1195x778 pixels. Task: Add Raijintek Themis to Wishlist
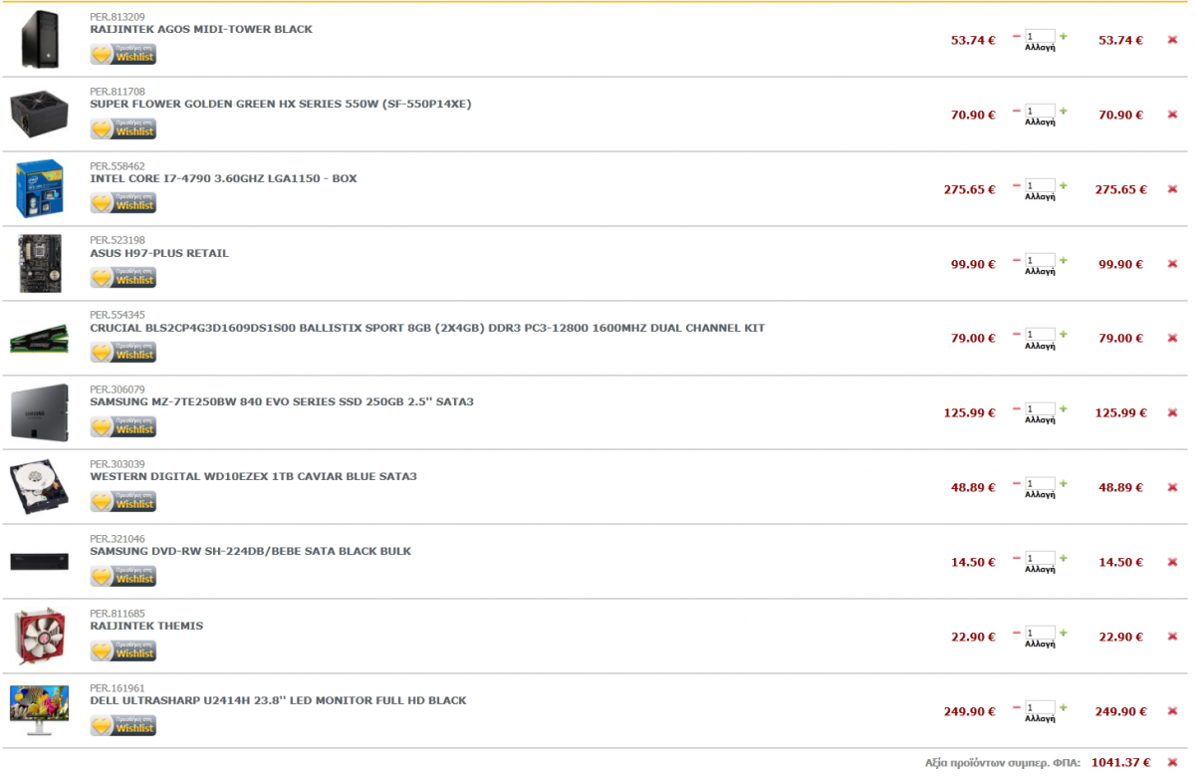[123, 650]
